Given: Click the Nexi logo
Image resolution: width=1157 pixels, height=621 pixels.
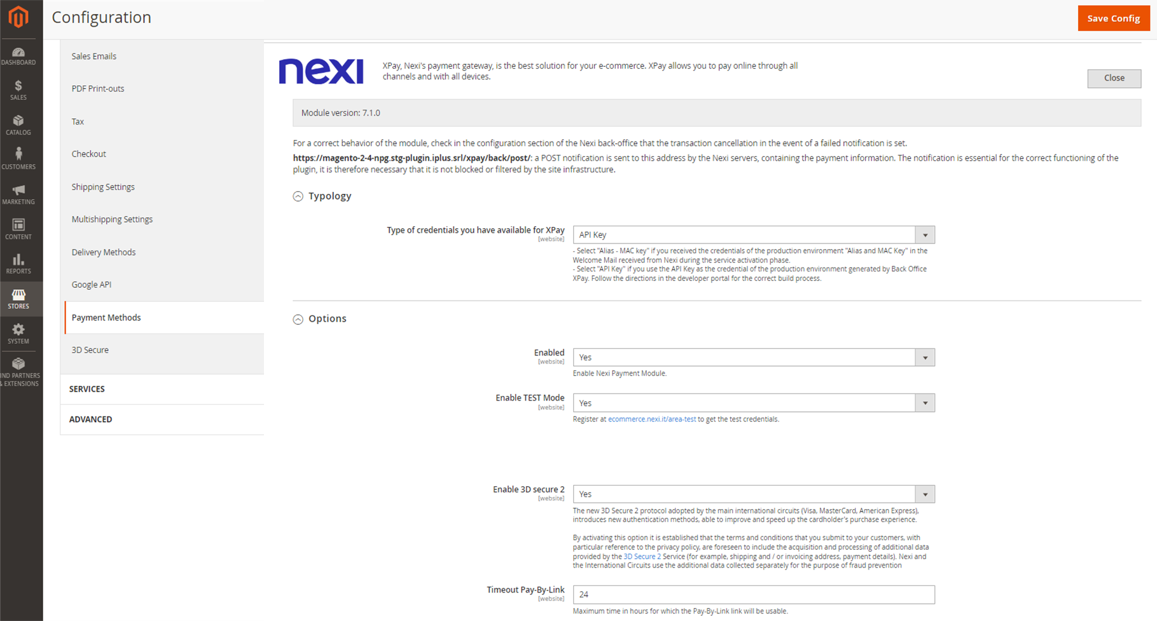Looking at the screenshot, I should pyautogui.click(x=321, y=71).
